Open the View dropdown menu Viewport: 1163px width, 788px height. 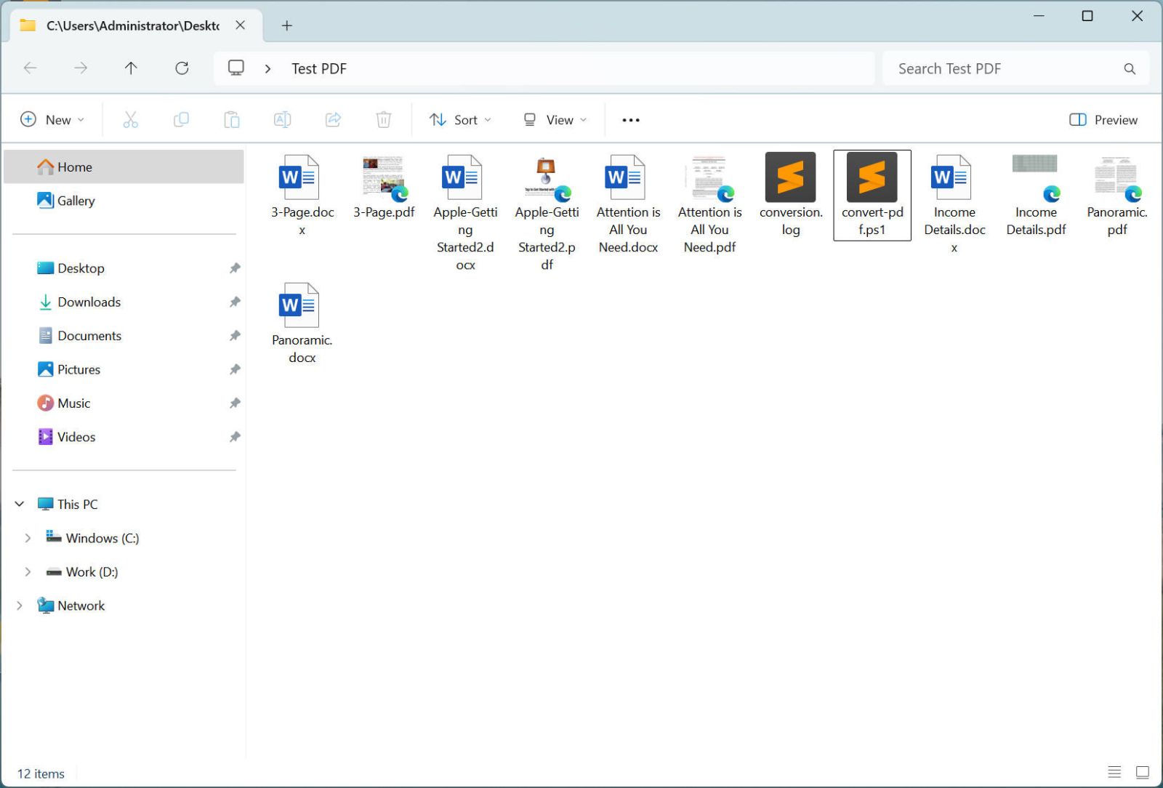[x=555, y=120]
